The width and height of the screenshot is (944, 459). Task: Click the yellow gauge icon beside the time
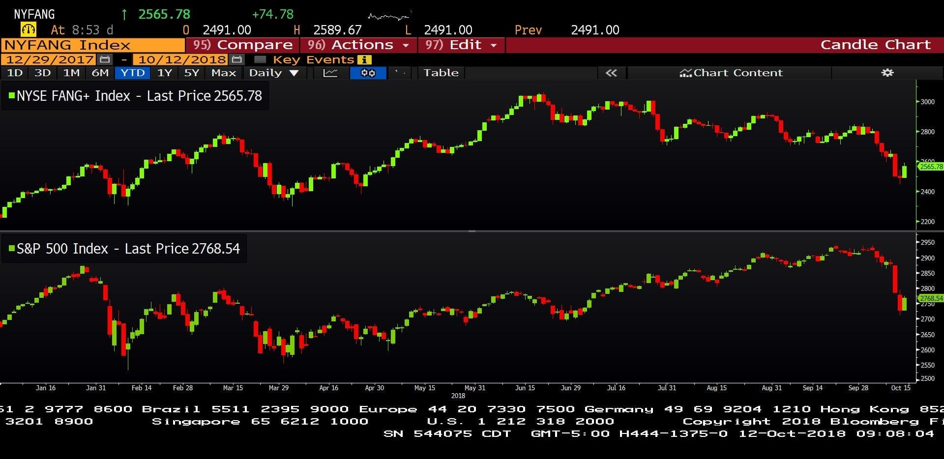[29, 29]
